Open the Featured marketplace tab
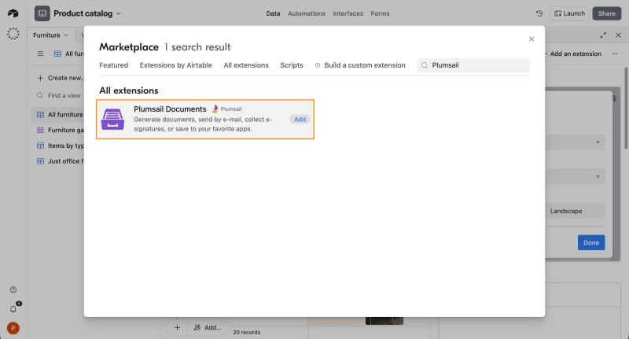This screenshot has width=629, height=339. click(x=113, y=65)
